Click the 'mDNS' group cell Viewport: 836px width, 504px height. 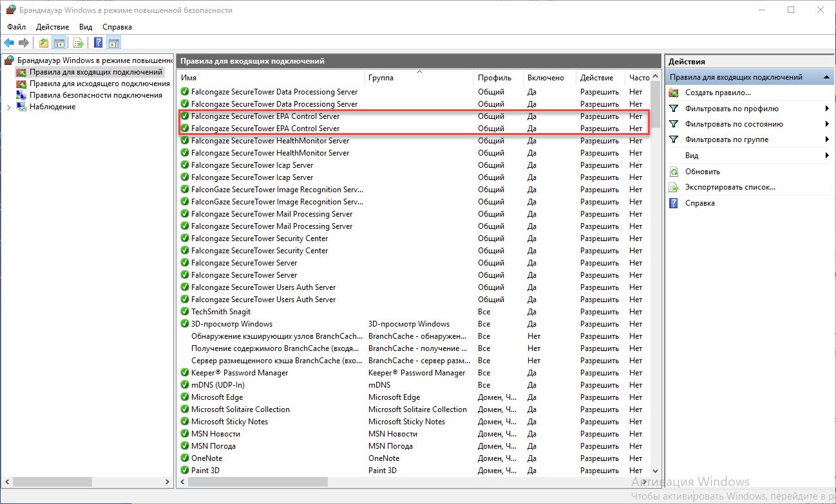click(x=379, y=385)
